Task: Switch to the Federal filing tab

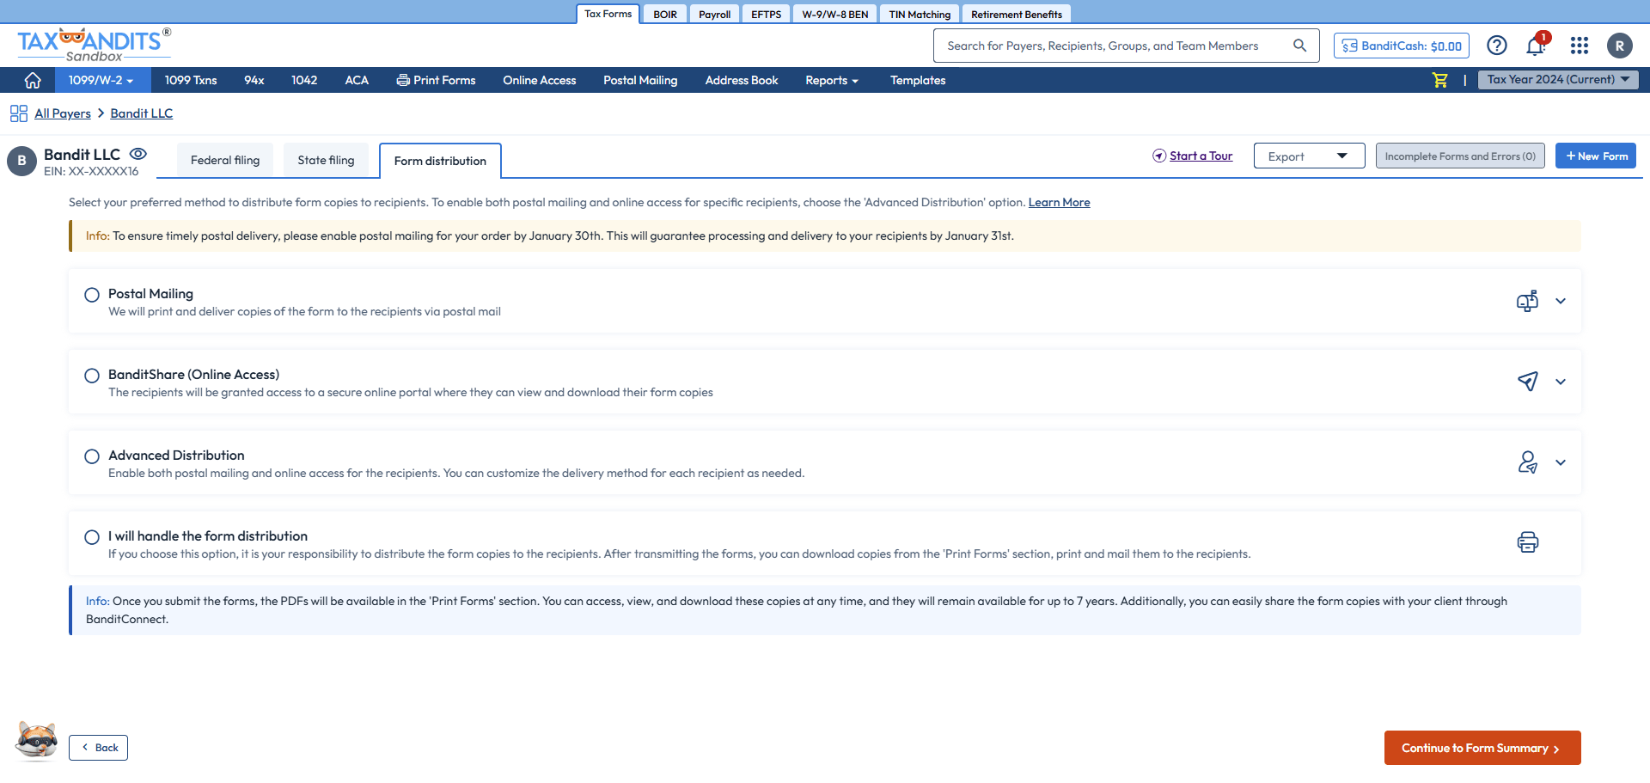Action: point(224,160)
